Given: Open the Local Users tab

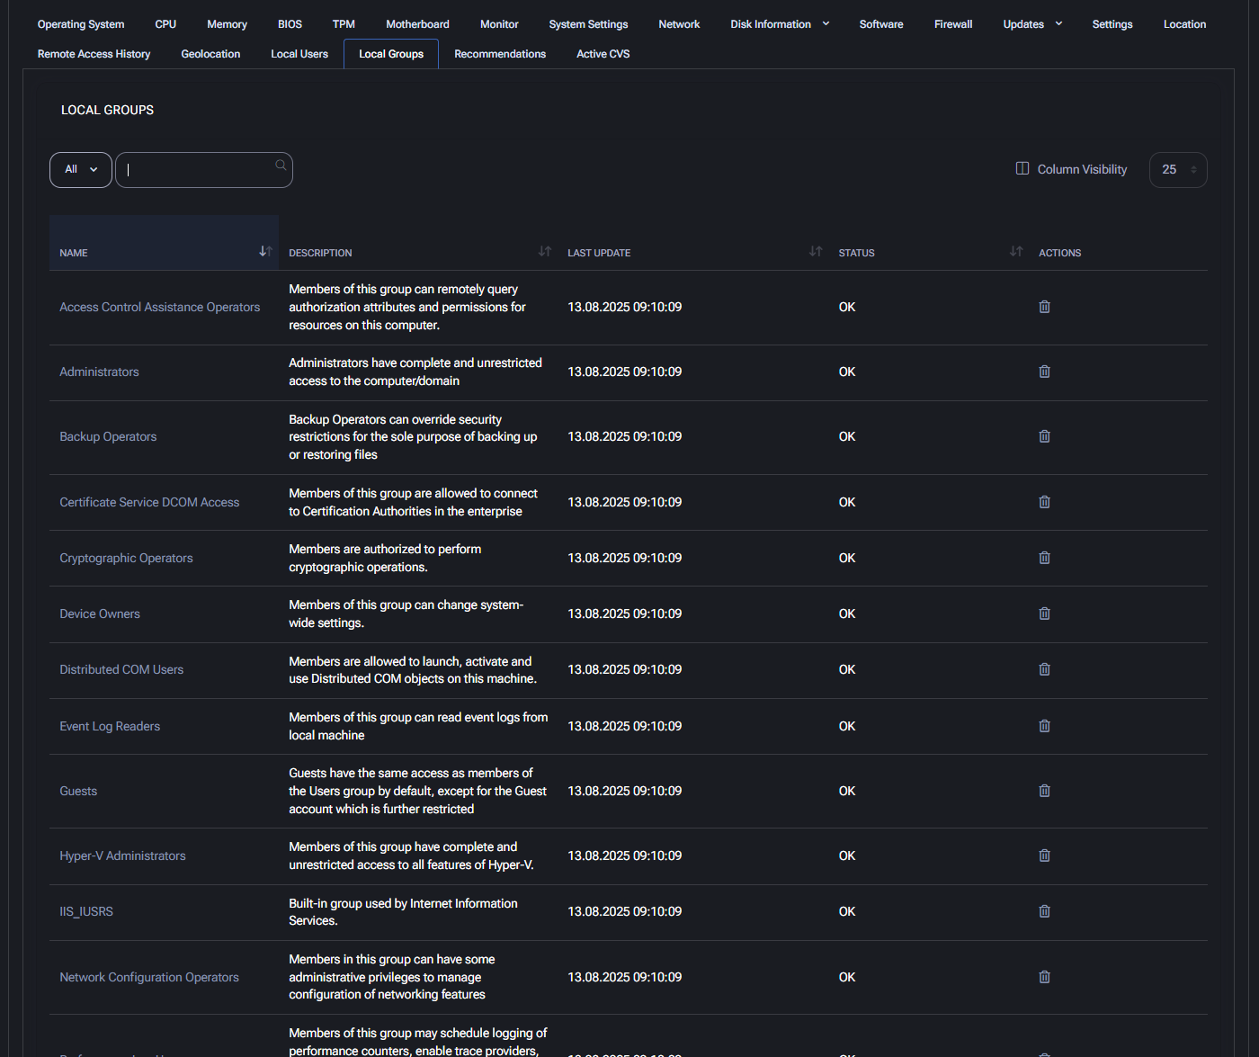Looking at the screenshot, I should pos(299,54).
